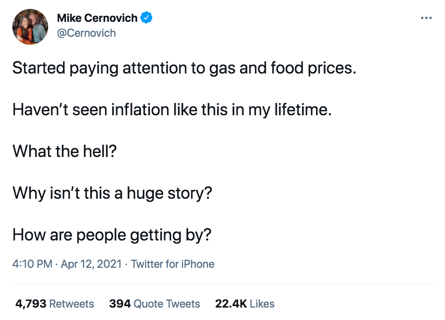Image resolution: width=445 pixels, height=320 pixels.
Task: Click the 4,793 retweet count number
Action: (x=30, y=304)
